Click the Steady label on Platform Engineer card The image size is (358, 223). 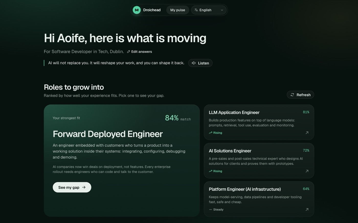pyautogui.click(x=218, y=209)
